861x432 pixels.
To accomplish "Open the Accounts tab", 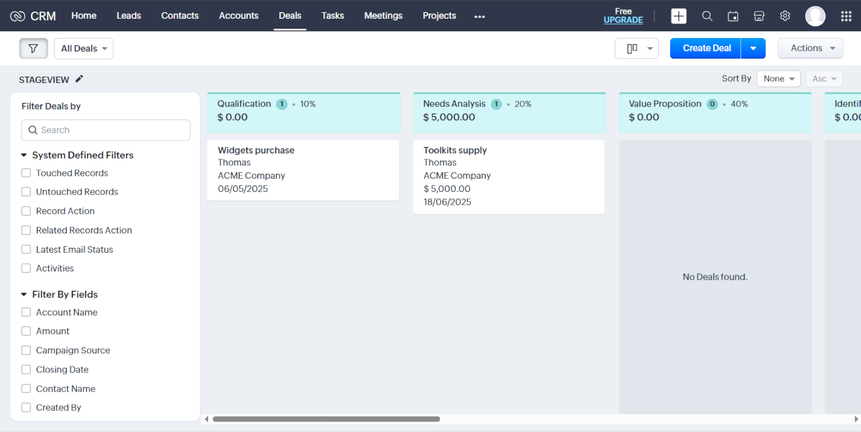I will coord(238,16).
